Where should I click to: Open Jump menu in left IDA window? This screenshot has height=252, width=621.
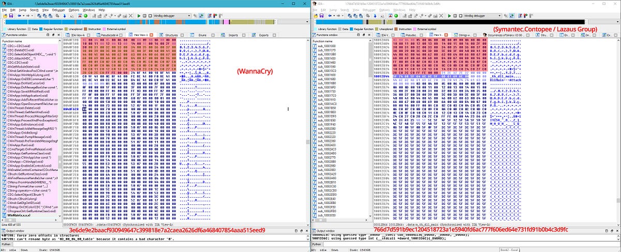[23, 10]
